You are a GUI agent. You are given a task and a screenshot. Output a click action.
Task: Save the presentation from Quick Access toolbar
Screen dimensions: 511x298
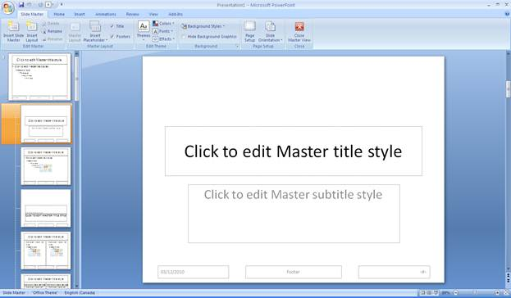[x=21, y=5]
